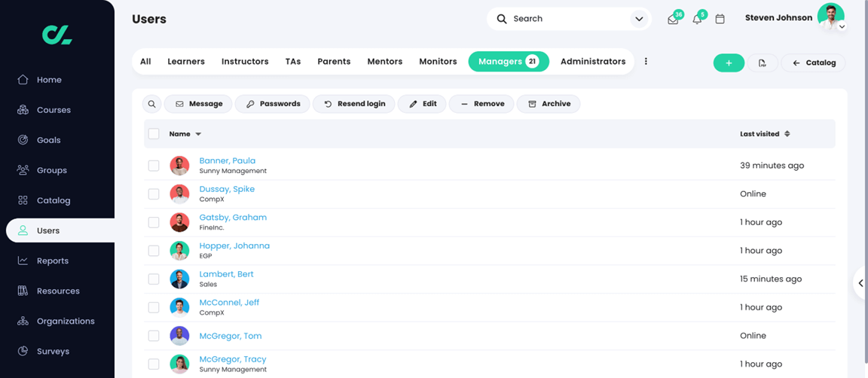Switch to the Mentors tab
Screen dimensions: 868x378
click(385, 62)
